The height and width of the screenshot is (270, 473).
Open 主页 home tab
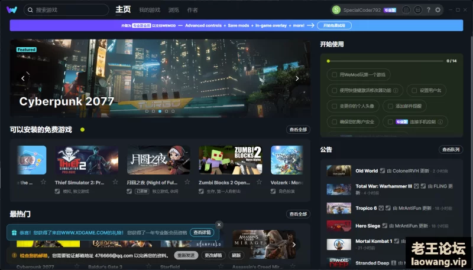point(123,9)
